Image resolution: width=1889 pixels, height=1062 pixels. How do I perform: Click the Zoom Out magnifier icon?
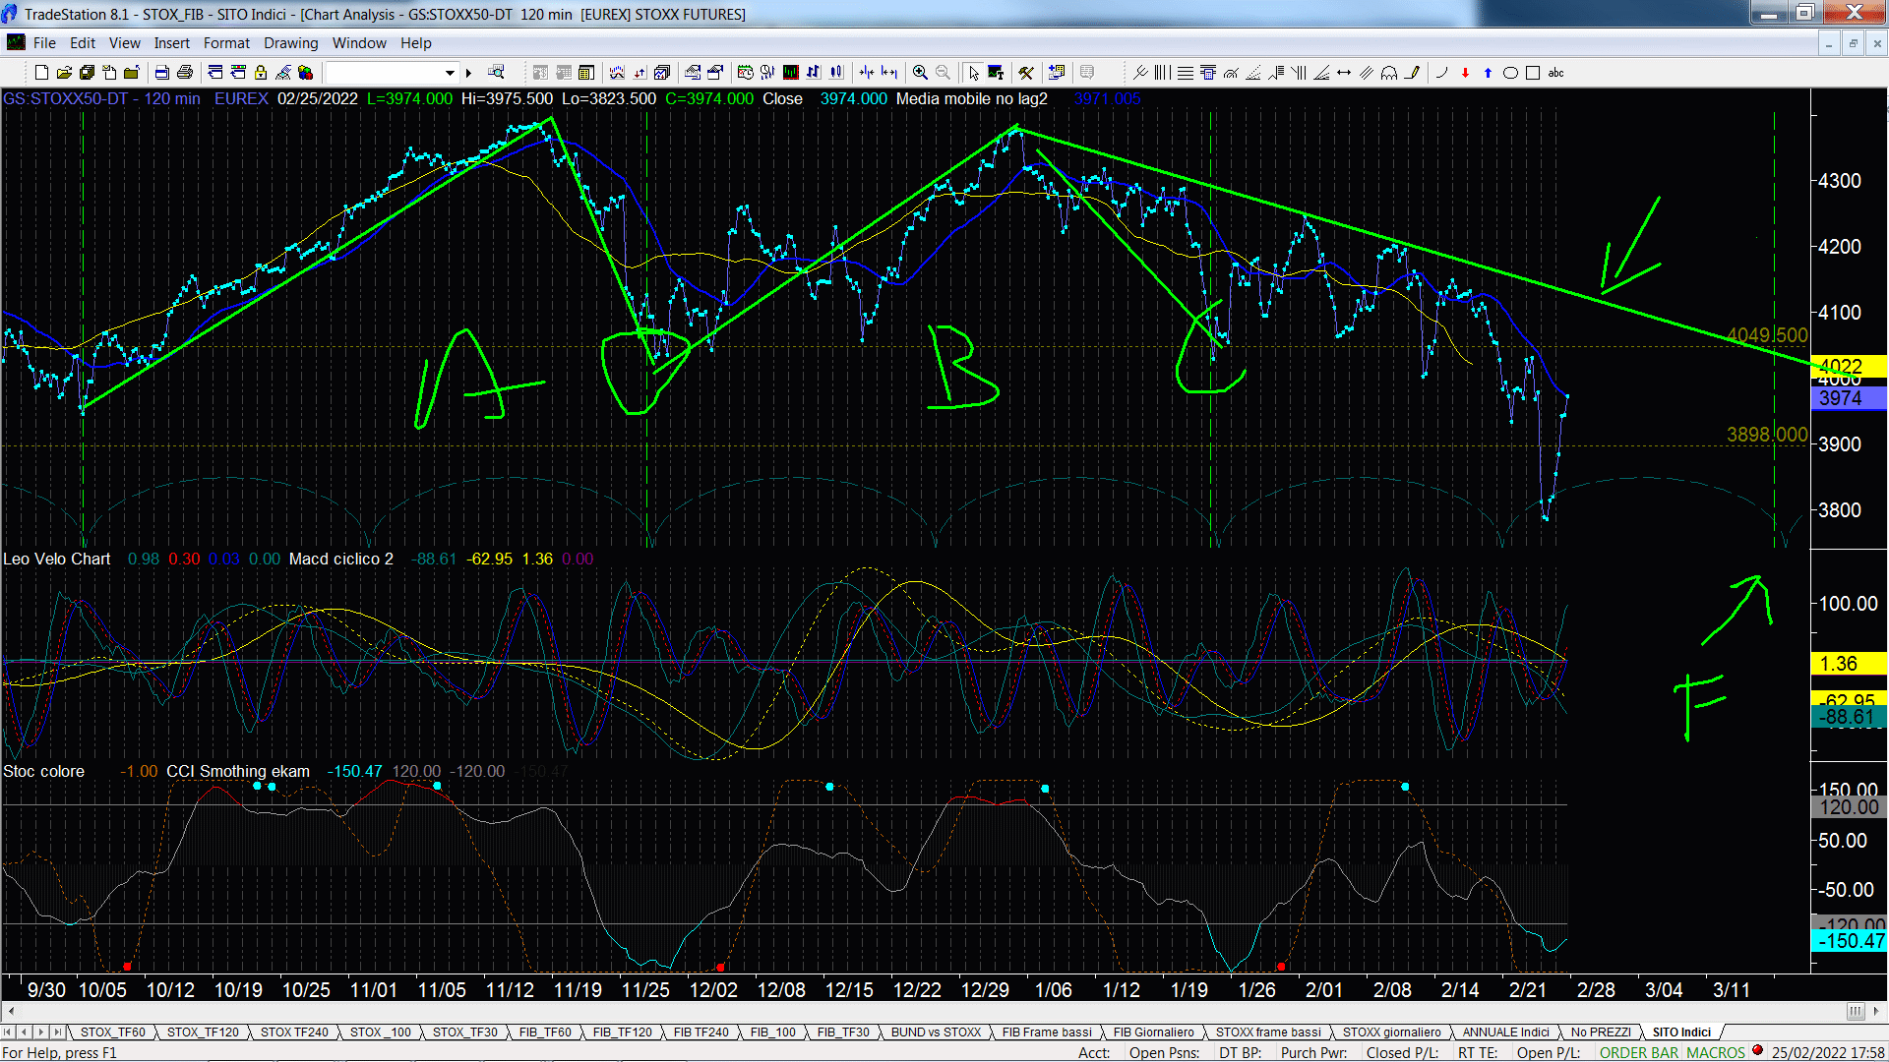coord(943,73)
